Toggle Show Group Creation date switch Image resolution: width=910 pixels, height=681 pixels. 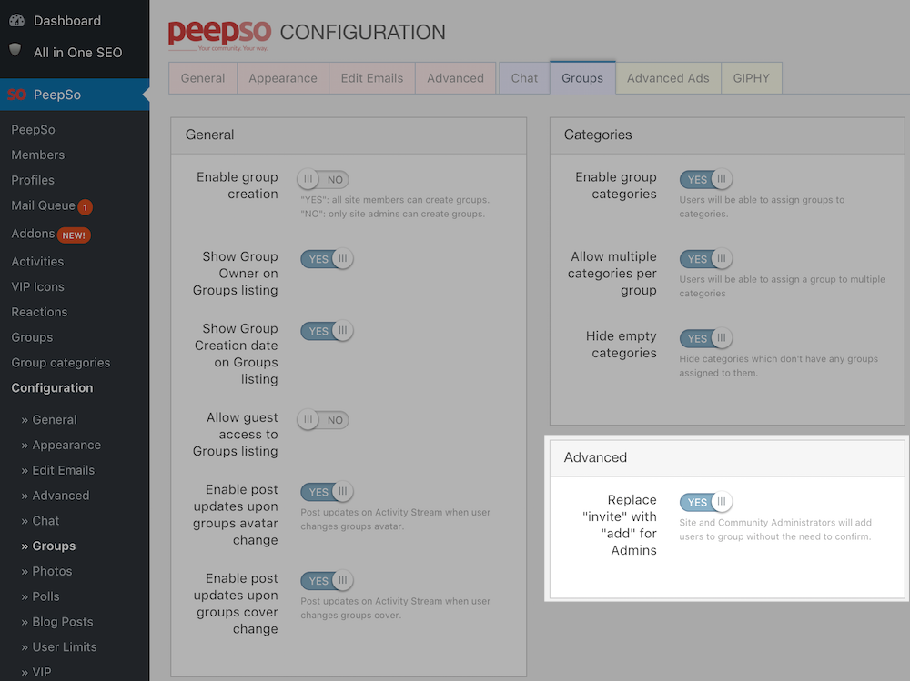click(x=327, y=331)
